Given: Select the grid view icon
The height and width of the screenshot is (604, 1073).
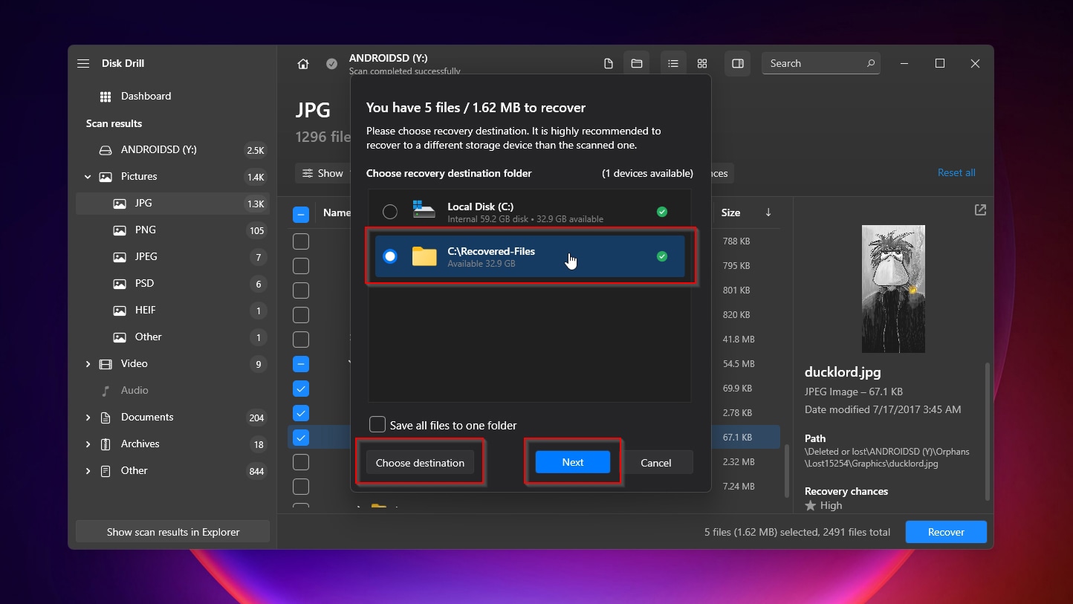Looking at the screenshot, I should click(702, 64).
